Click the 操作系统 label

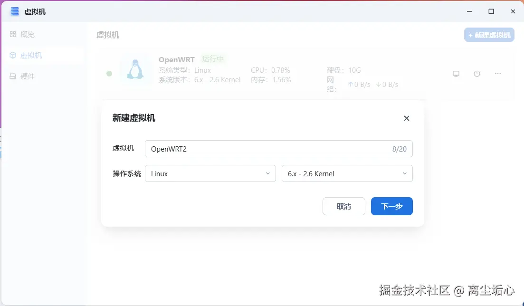click(127, 173)
